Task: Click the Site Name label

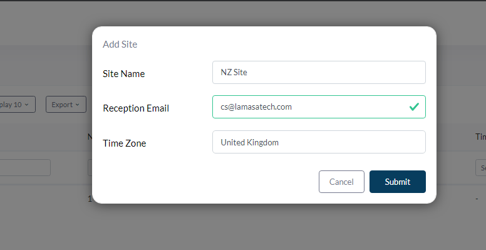Action: 123,73
